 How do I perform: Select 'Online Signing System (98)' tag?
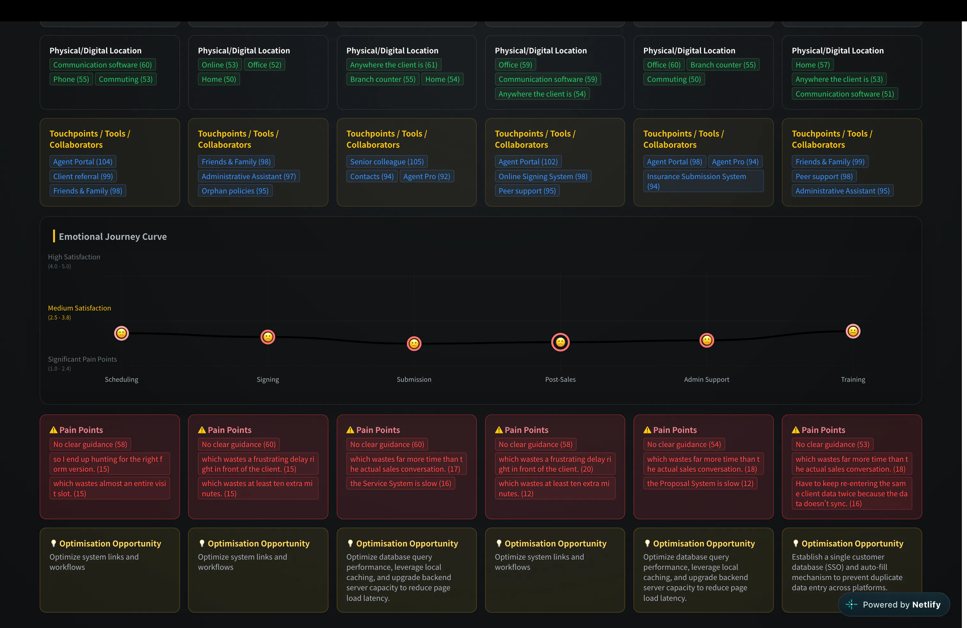pos(543,176)
